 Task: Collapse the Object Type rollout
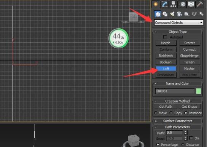click(178, 32)
